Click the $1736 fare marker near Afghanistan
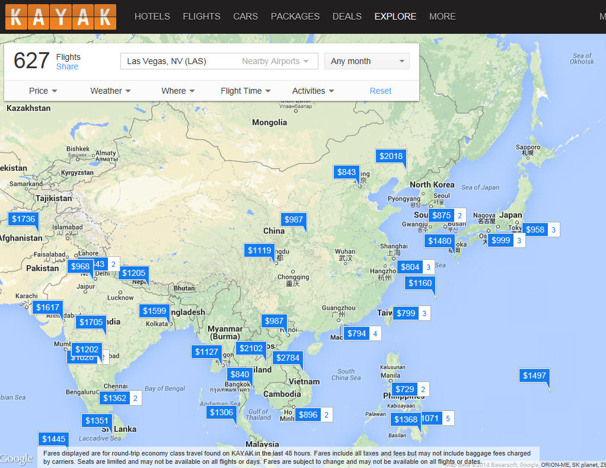 tap(23, 219)
